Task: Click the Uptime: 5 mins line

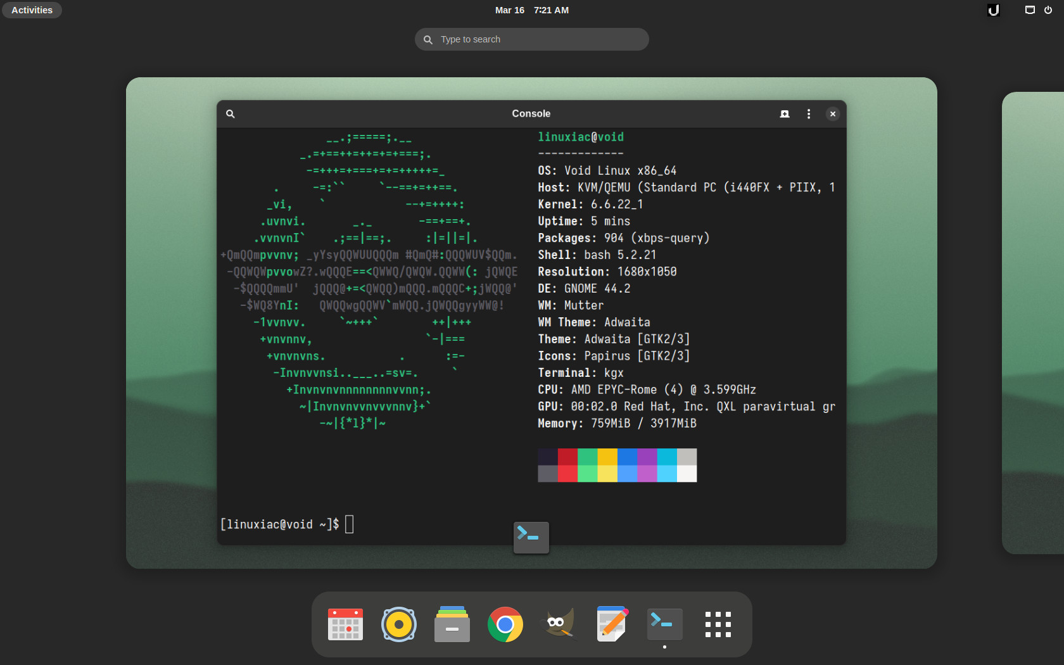Action: [584, 221]
